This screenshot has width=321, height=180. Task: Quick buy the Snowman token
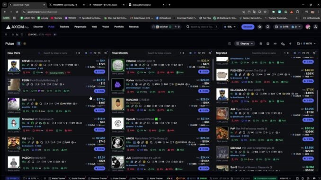click(x=100, y=130)
